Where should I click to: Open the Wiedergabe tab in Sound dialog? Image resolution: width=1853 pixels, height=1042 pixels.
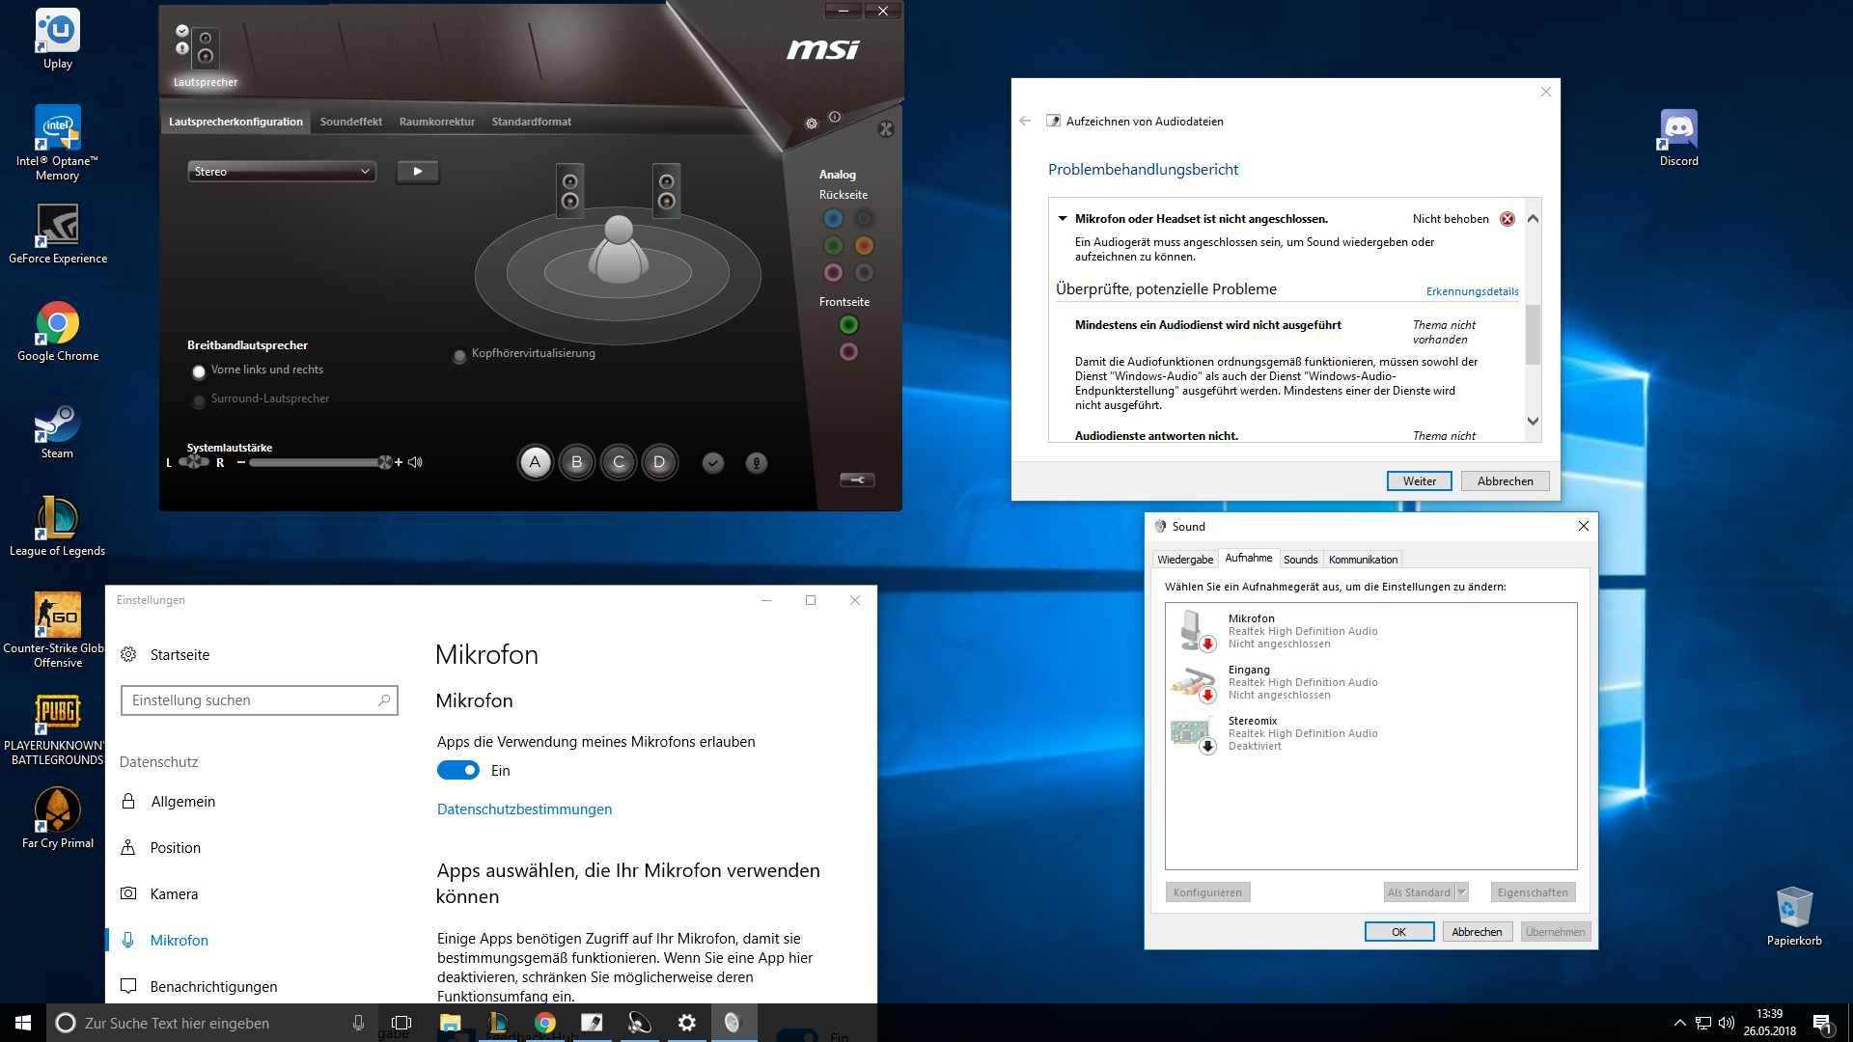(x=1185, y=560)
